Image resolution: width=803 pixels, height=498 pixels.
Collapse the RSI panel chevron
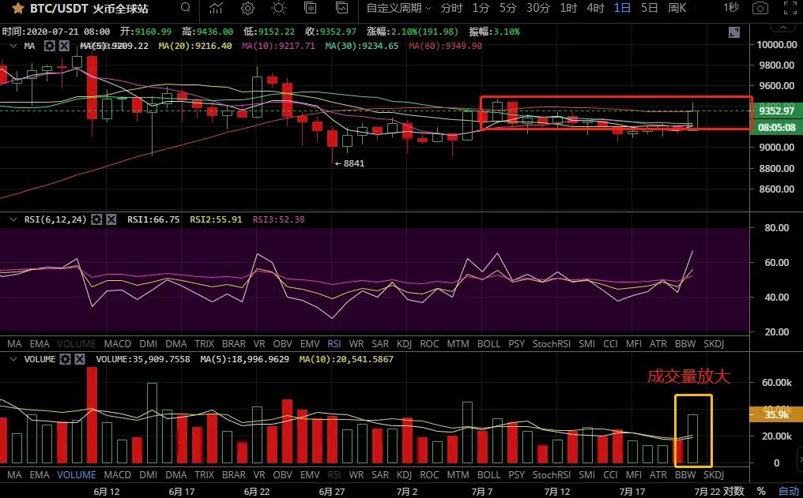tap(13, 219)
